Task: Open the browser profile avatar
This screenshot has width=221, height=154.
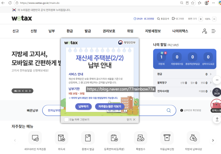Action: point(206,3)
